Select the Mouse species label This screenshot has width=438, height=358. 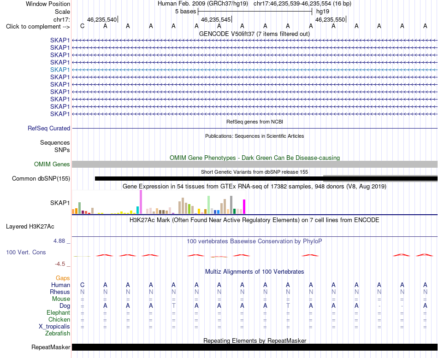[x=61, y=299]
